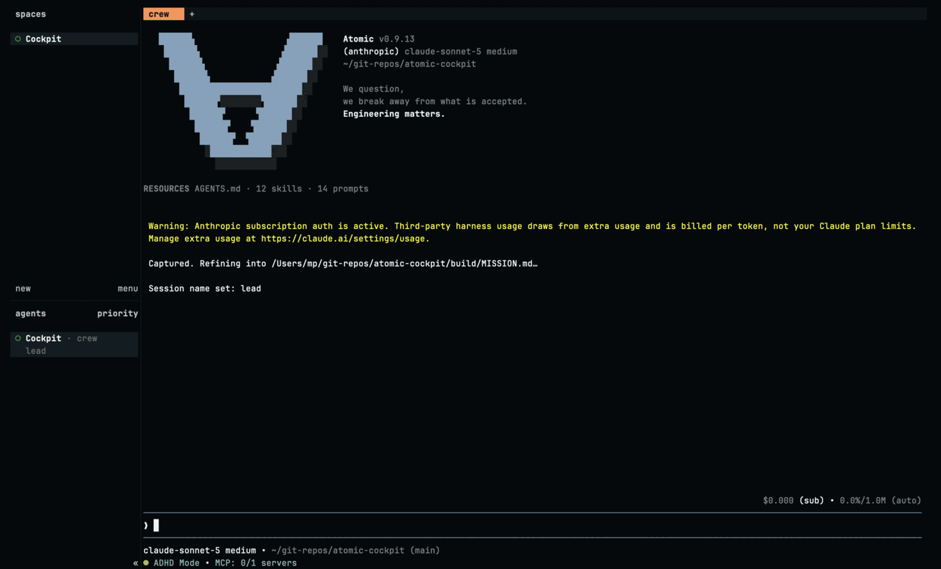Click the '14 prompts' resource entry
Screen dimensions: 941x569
click(343, 189)
